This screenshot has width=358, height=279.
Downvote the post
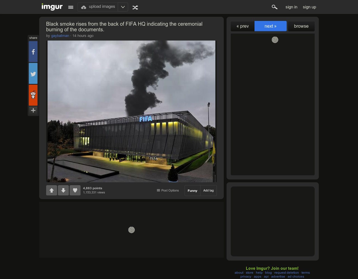tap(63, 190)
